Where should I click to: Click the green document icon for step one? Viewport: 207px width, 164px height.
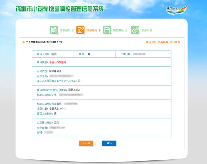[x=54, y=30]
